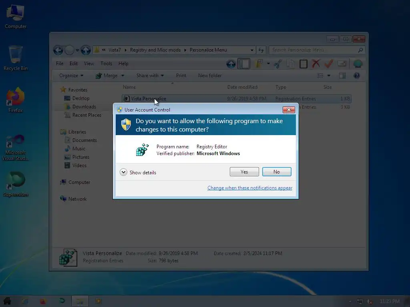This screenshot has height=307, width=410.
Task: Open Change when these notifications appear link
Action: coord(250,188)
